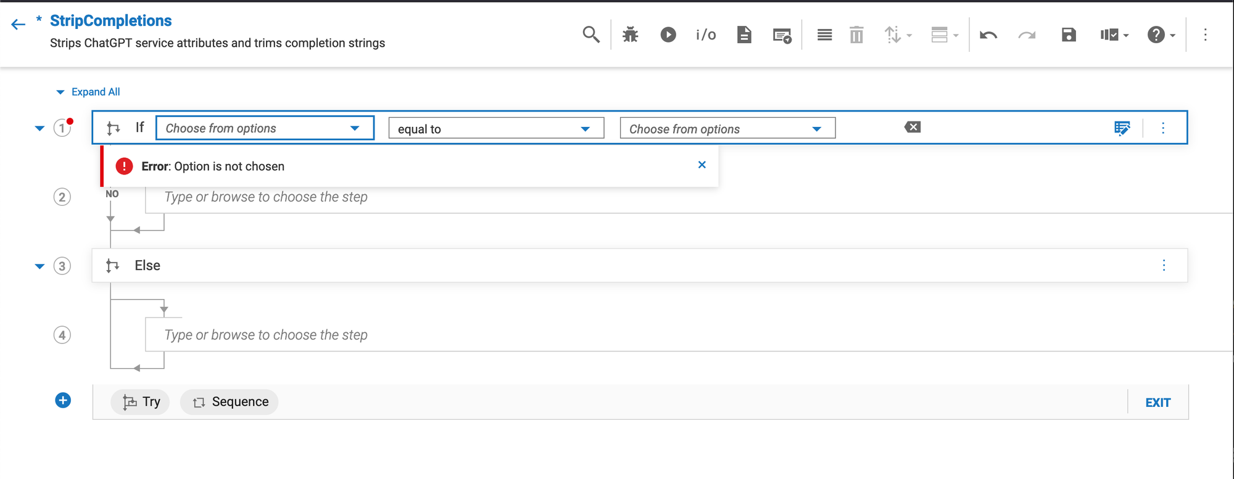Undo the last change
Screen dimensions: 1234x479
pyautogui.click(x=988, y=35)
